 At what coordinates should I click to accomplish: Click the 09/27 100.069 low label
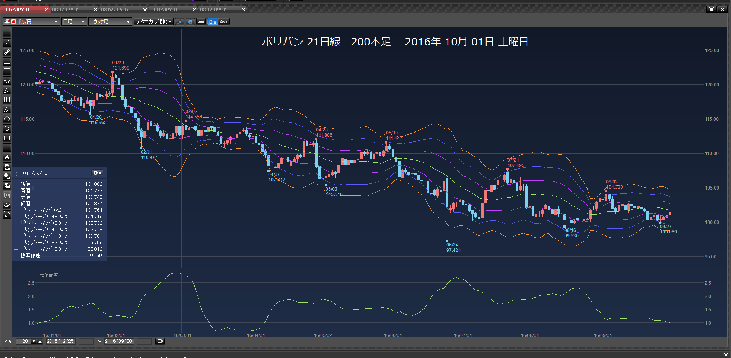[668, 229]
